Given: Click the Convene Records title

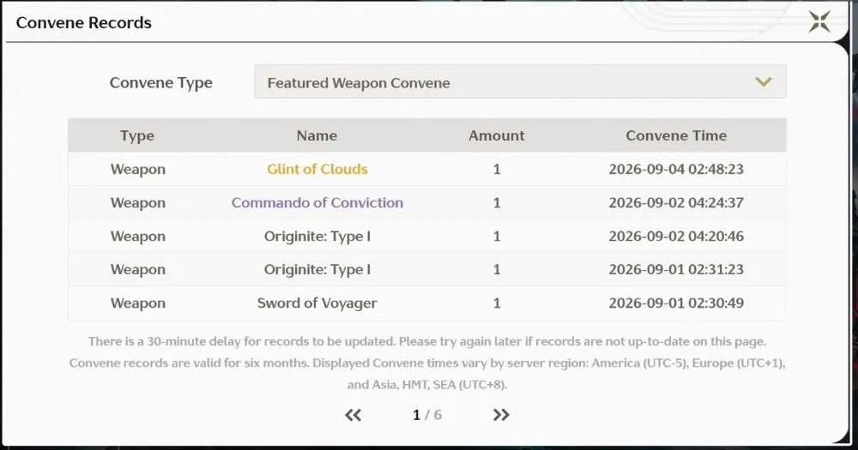Looking at the screenshot, I should pos(84,22).
